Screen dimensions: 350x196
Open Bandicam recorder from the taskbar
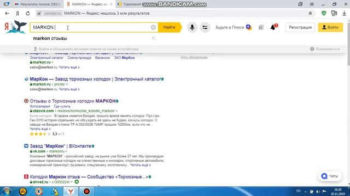[86, 191]
